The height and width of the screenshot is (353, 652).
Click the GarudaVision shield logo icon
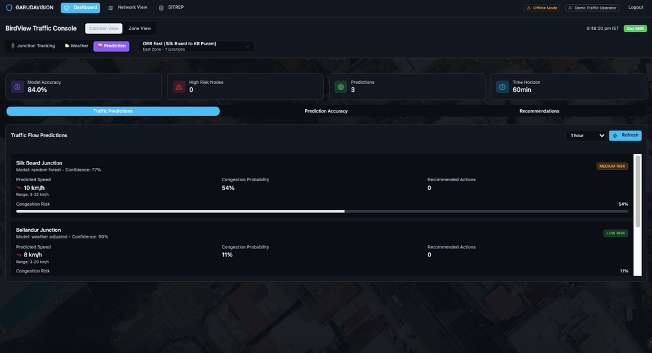pyautogui.click(x=9, y=7)
